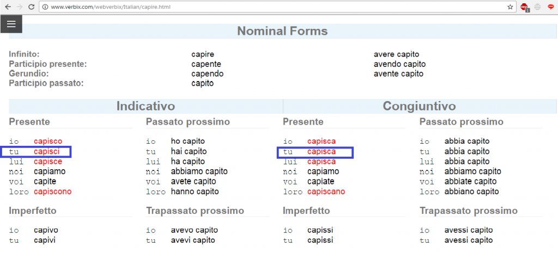The width and height of the screenshot is (558, 259).
Task: Click the red speech-bubble extension icon
Action: pos(551,7)
